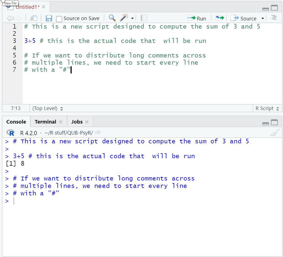The height and width of the screenshot is (257, 283).
Task: Click the New File tooltip label
Action: pos(10,3)
